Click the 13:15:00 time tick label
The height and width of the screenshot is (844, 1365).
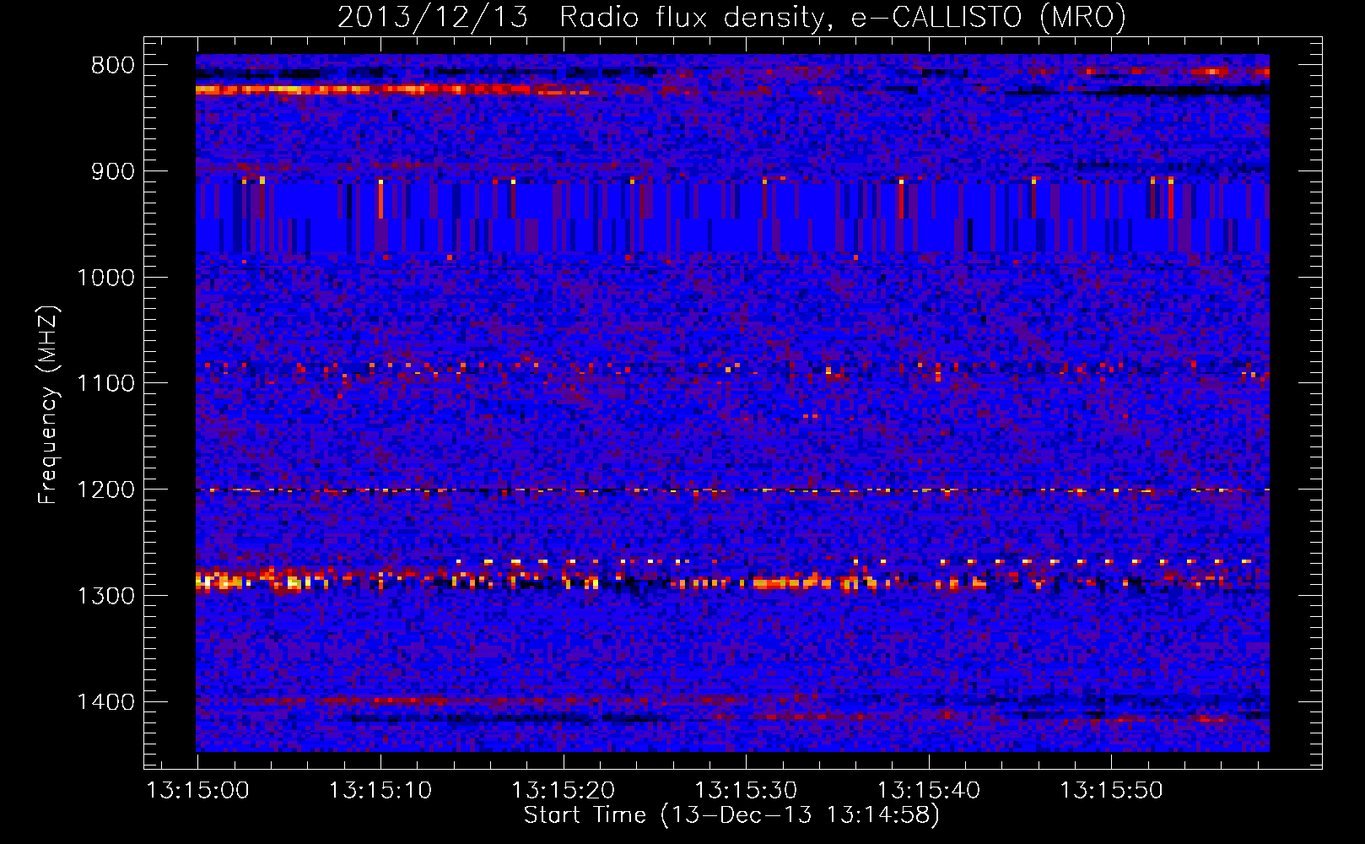click(198, 791)
